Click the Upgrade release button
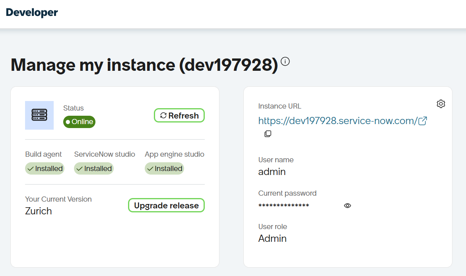The image size is (466, 276). [x=166, y=205]
